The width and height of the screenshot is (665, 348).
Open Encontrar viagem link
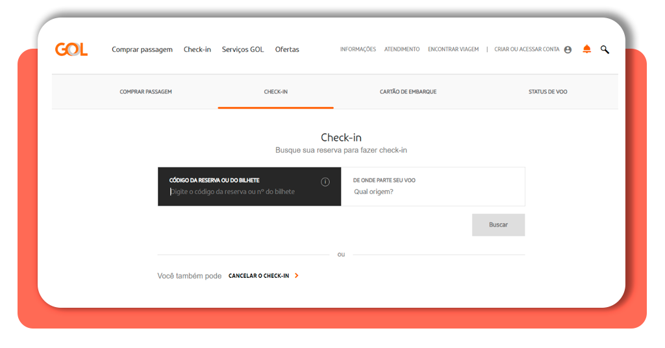pyautogui.click(x=453, y=49)
